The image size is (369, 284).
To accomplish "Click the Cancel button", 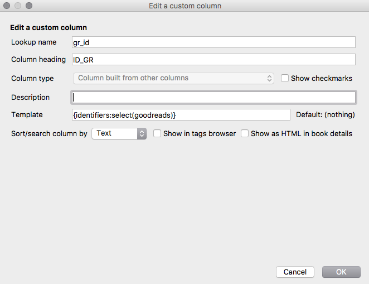I will [x=295, y=272].
